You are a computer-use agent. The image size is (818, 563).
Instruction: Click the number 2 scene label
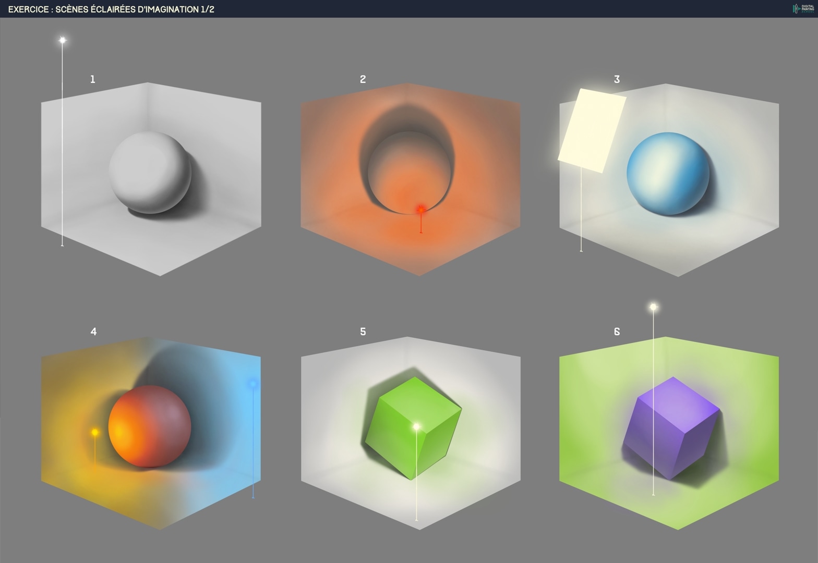click(x=363, y=79)
